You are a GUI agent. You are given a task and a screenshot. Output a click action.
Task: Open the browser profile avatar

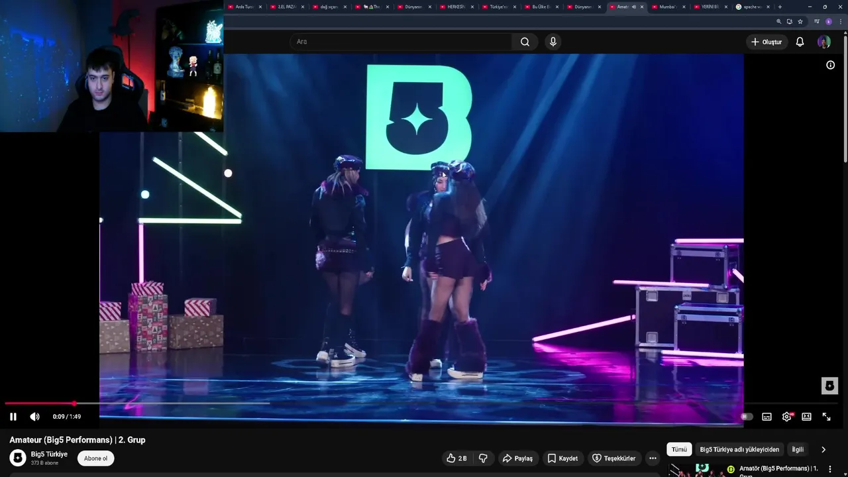828,21
